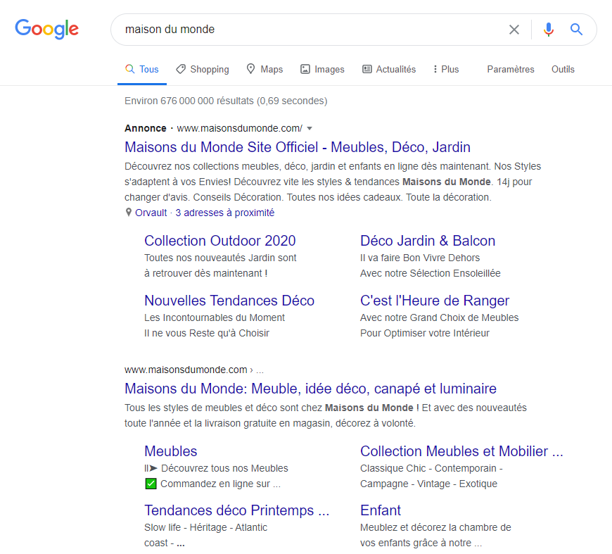Open '3 adresses à proximité' link
The height and width of the screenshot is (554, 612).
[225, 213]
